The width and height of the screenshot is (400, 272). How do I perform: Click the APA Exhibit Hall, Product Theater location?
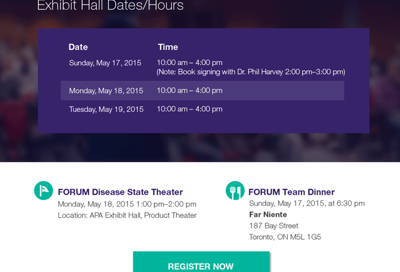click(x=127, y=216)
